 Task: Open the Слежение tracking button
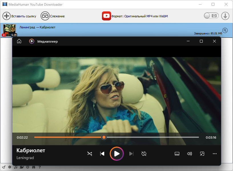[53, 16]
